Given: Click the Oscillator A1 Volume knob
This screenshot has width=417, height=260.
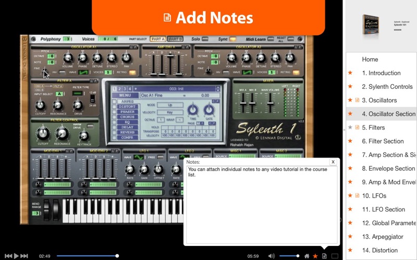Looking at the screenshot, I should 68,58.
